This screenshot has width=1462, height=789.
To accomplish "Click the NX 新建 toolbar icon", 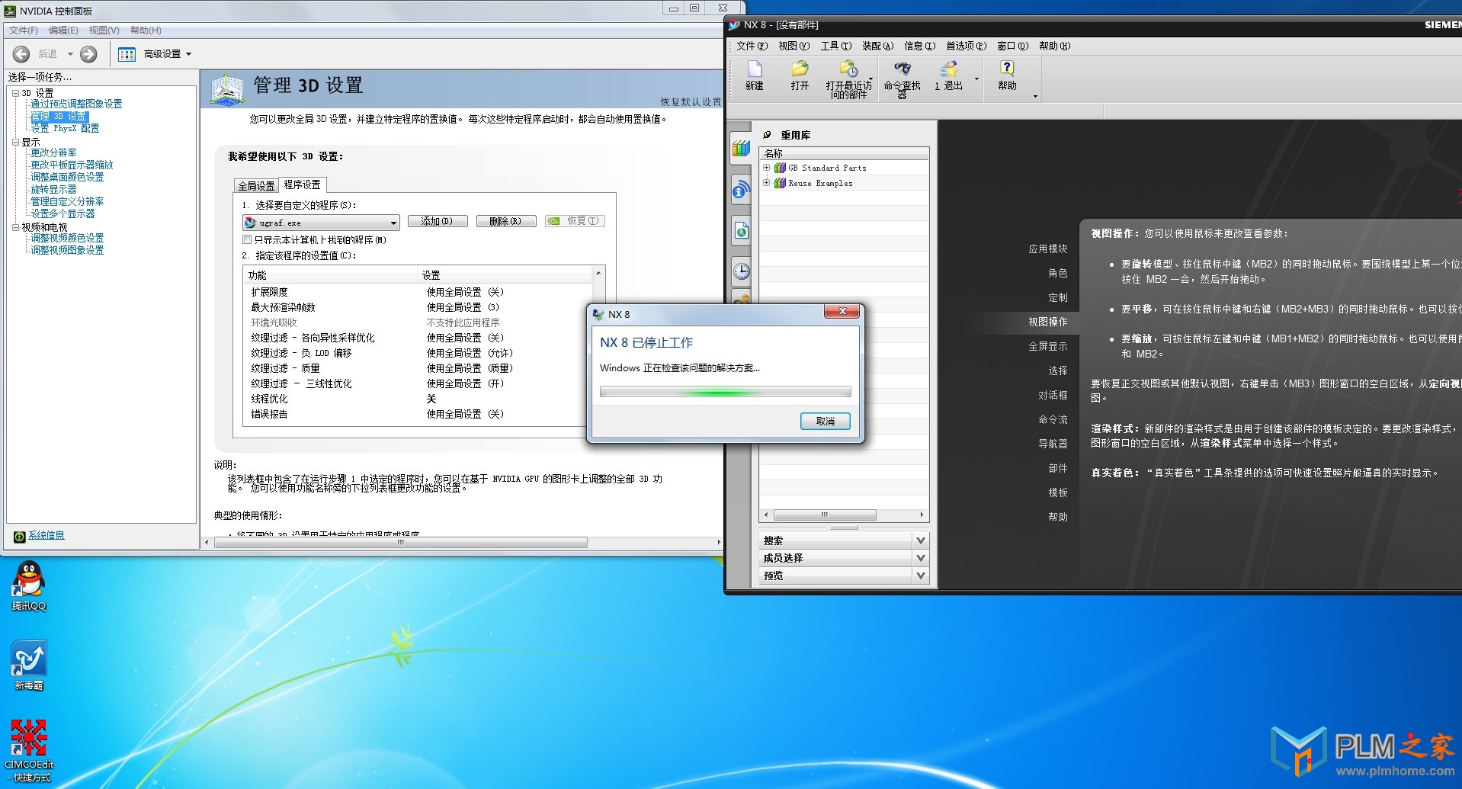I will click(755, 75).
